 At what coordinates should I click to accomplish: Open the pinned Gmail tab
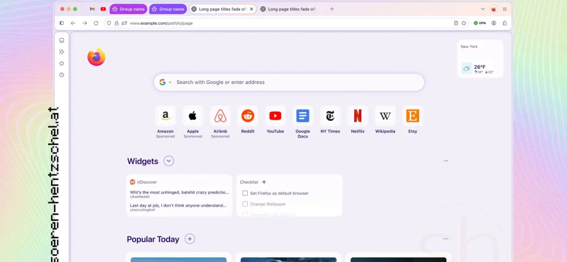point(92,9)
